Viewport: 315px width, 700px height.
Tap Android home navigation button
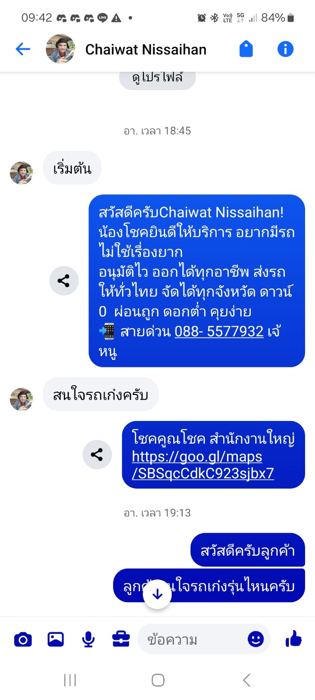[158, 680]
